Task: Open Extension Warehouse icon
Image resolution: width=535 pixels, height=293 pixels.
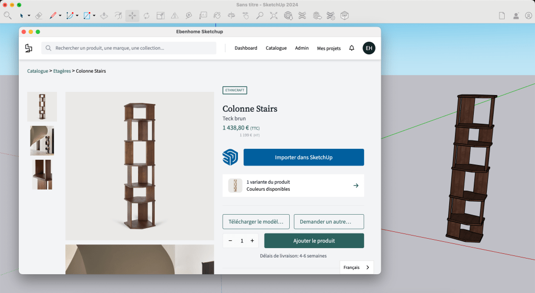Action: (302, 16)
